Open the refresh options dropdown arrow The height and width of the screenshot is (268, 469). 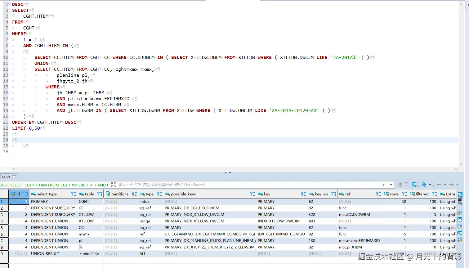click(x=430, y=185)
